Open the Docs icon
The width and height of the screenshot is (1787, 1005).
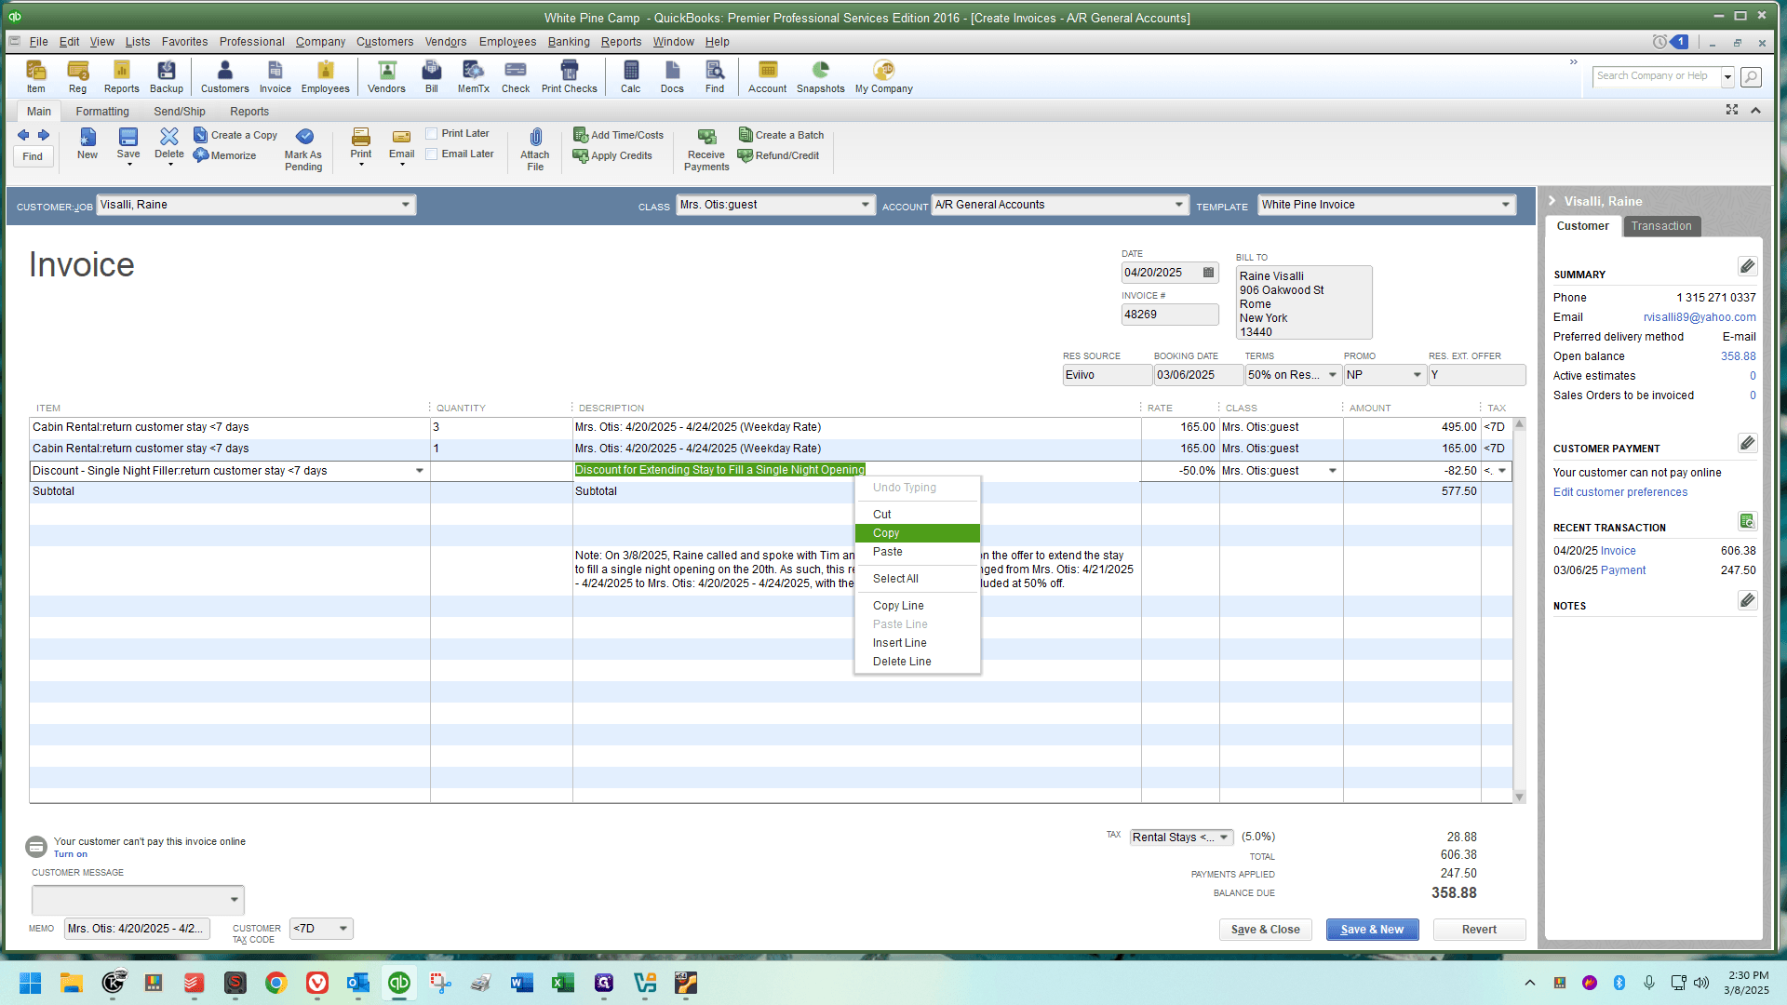point(672,76)
